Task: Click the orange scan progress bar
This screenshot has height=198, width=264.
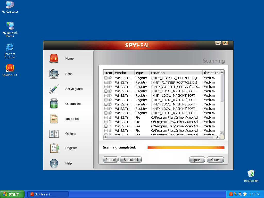Action: pyautogui.click(x=186, y=148)
